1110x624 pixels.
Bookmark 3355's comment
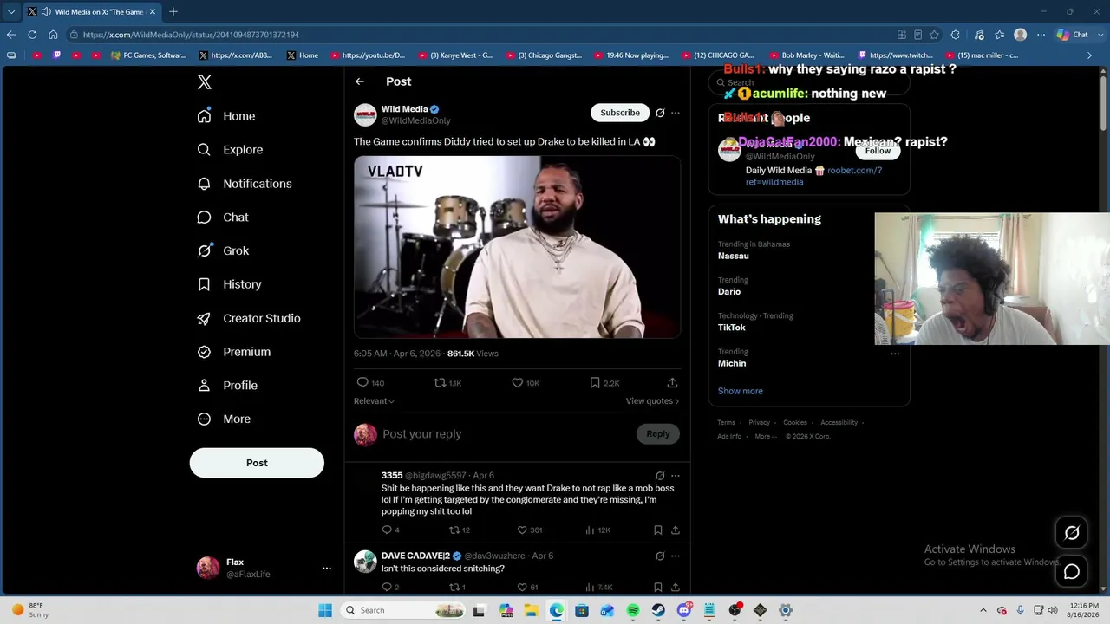coord(658,530)
